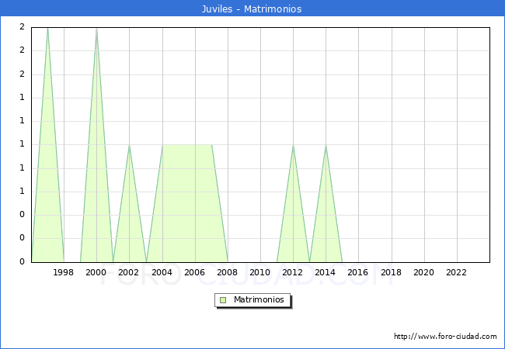The height and width of the screenshot is (349, 505).
Task: Click the 2012 x-axis label
Action: (292, 272)
